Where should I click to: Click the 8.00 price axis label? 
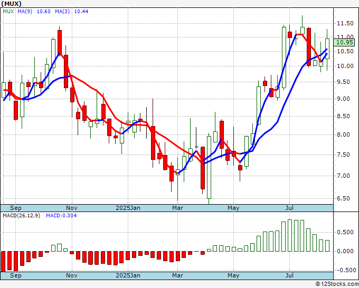pos(343,135)
